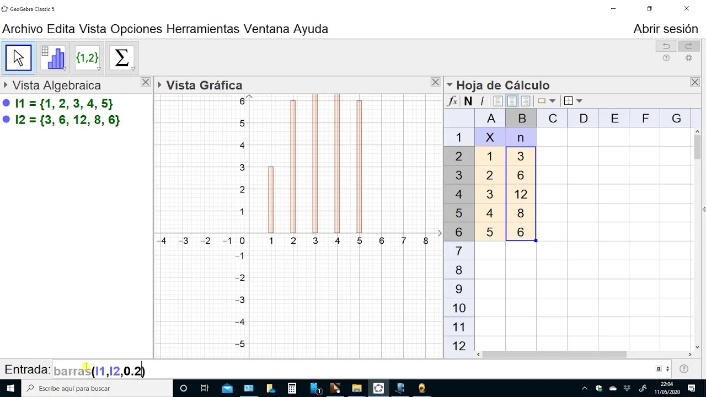This screenshot has width=706, height=397.
Task: Click the undo arrow icon
Action: tap(666, 46)
